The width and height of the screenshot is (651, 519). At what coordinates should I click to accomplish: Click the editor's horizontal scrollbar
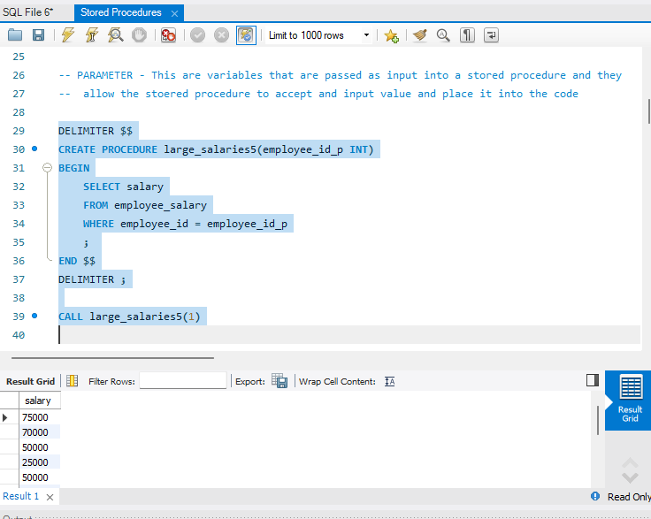pos(112,357)
